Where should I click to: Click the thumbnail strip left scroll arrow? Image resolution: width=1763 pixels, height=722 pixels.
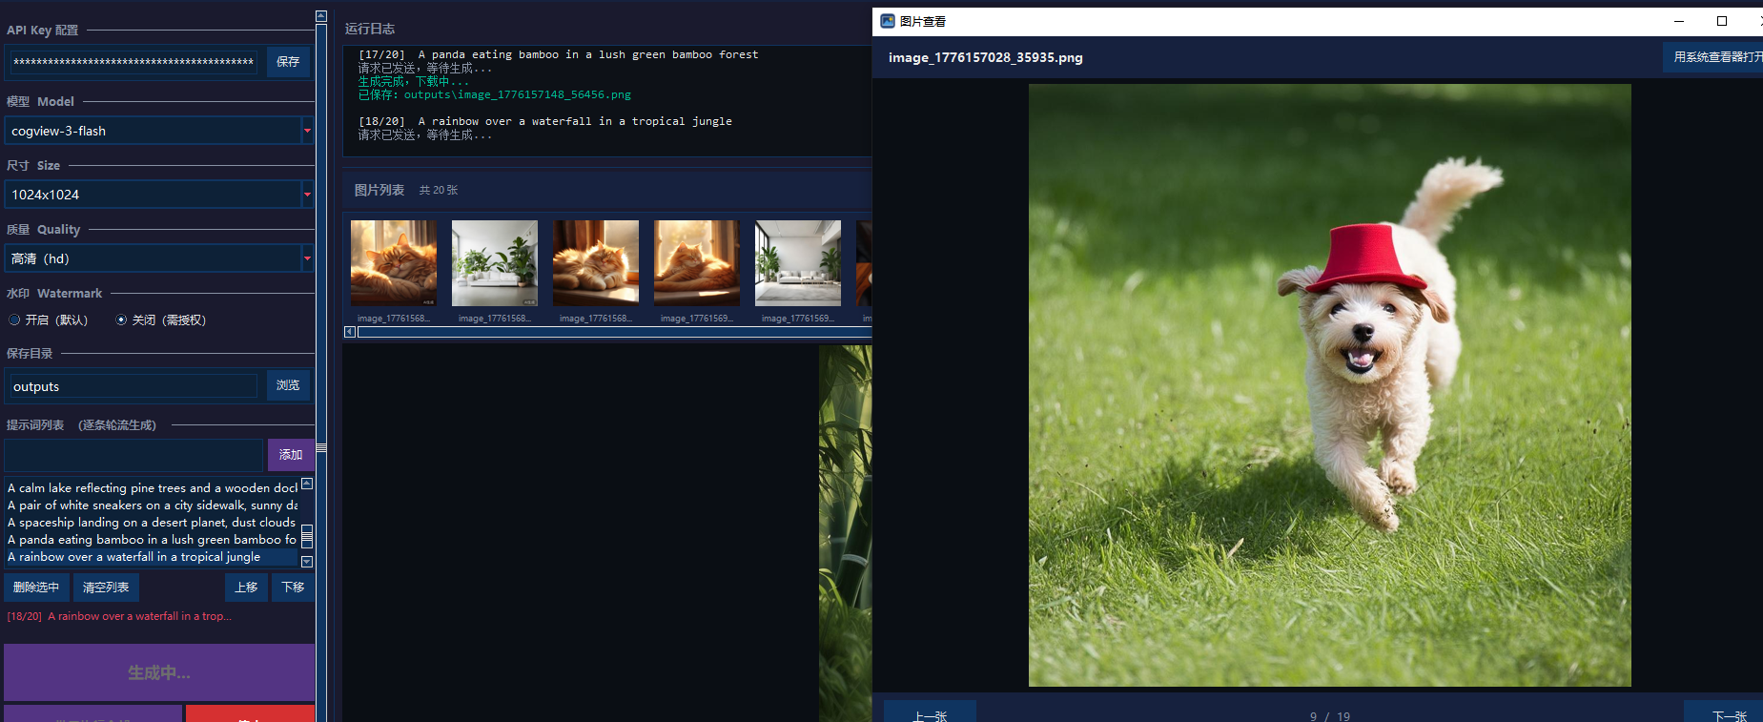pyautogui.click(x=350, y=332)
